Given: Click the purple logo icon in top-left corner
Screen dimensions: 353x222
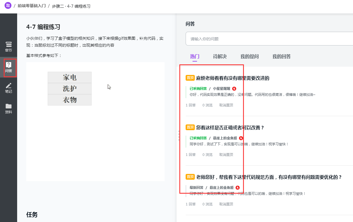Looking at the screenshot, I should 8,5.
